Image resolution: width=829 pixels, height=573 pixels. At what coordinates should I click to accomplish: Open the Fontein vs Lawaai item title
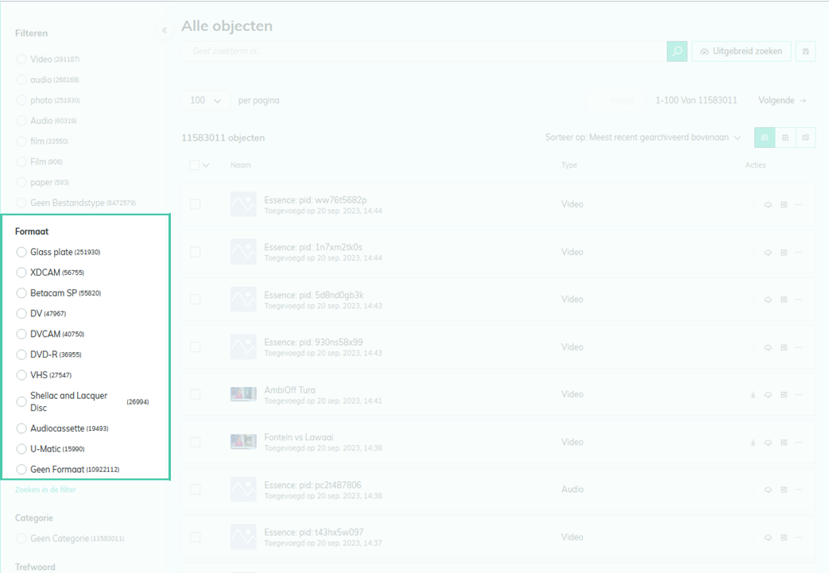pos(299,438)
